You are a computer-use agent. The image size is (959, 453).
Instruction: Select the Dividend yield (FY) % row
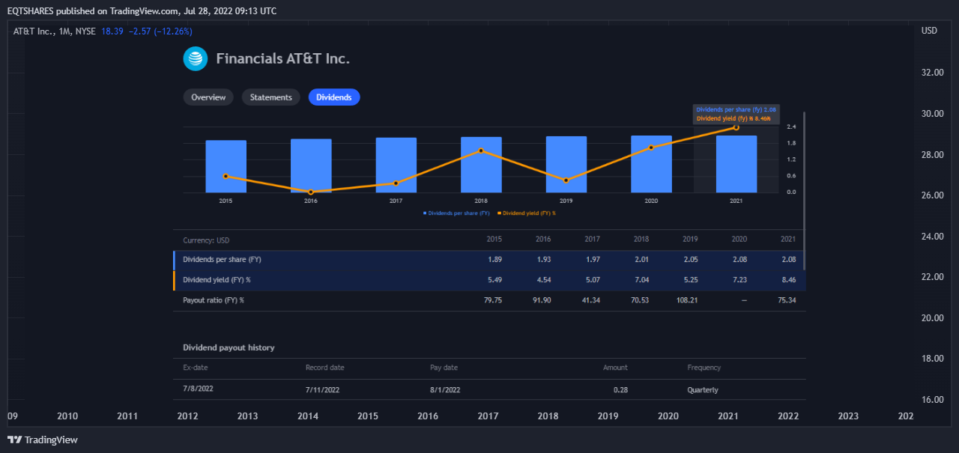(x=489, y=280)
